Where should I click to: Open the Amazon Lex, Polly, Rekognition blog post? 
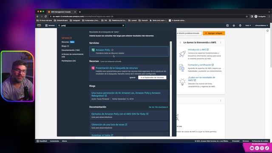tap(126, 94)
